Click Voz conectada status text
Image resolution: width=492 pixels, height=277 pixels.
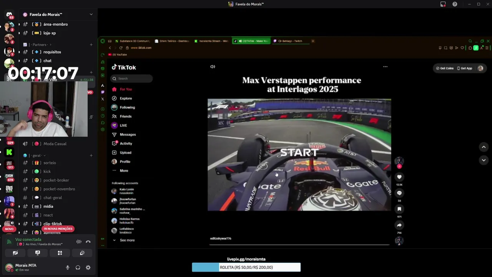[x=28, y=239]
